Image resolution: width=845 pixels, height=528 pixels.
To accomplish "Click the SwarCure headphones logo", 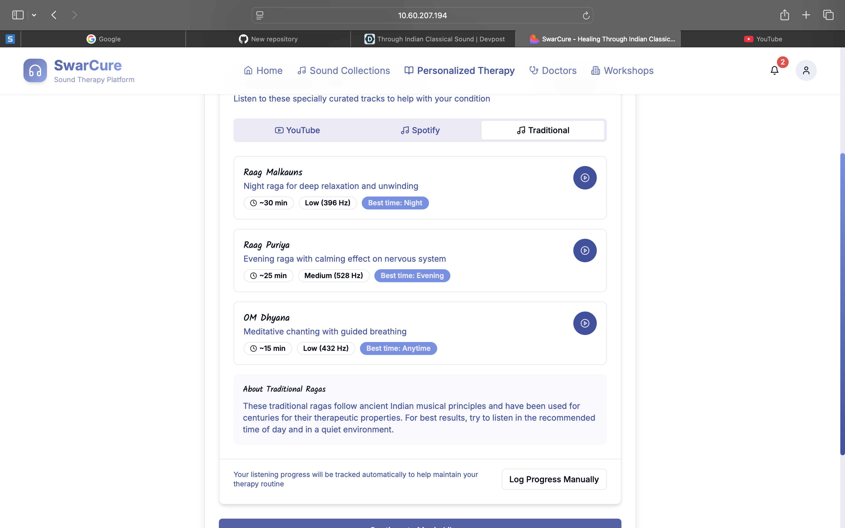I will [x=35, y=70].
